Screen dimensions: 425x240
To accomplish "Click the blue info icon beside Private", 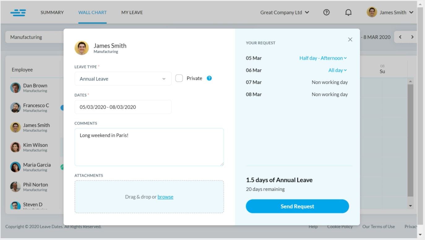I will pos(208,78).
